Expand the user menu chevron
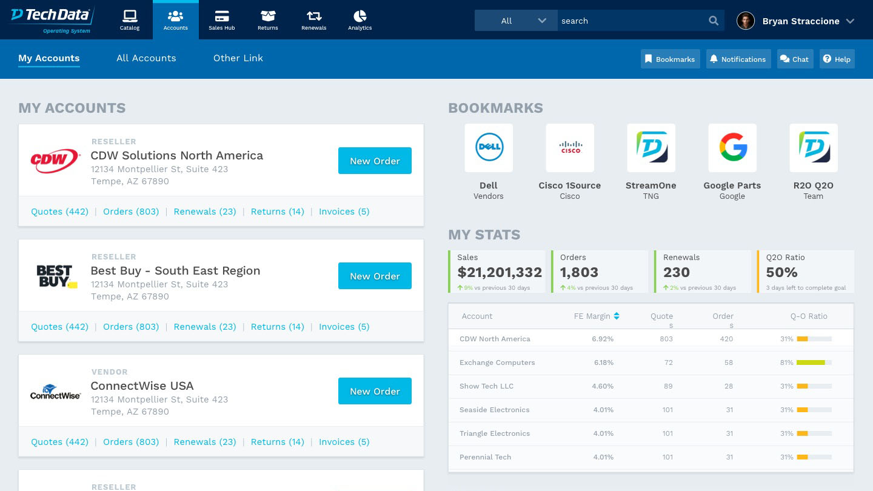873x491 pixels. click(x=851, y=21)
